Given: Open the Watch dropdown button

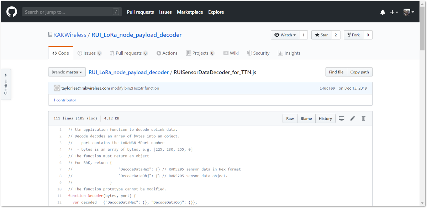Looking at the screenshot, I should 285,35.
